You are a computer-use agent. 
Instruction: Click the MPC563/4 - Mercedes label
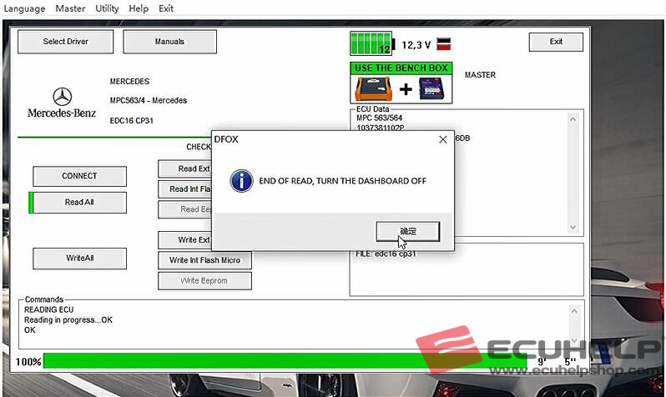[149, 101]
